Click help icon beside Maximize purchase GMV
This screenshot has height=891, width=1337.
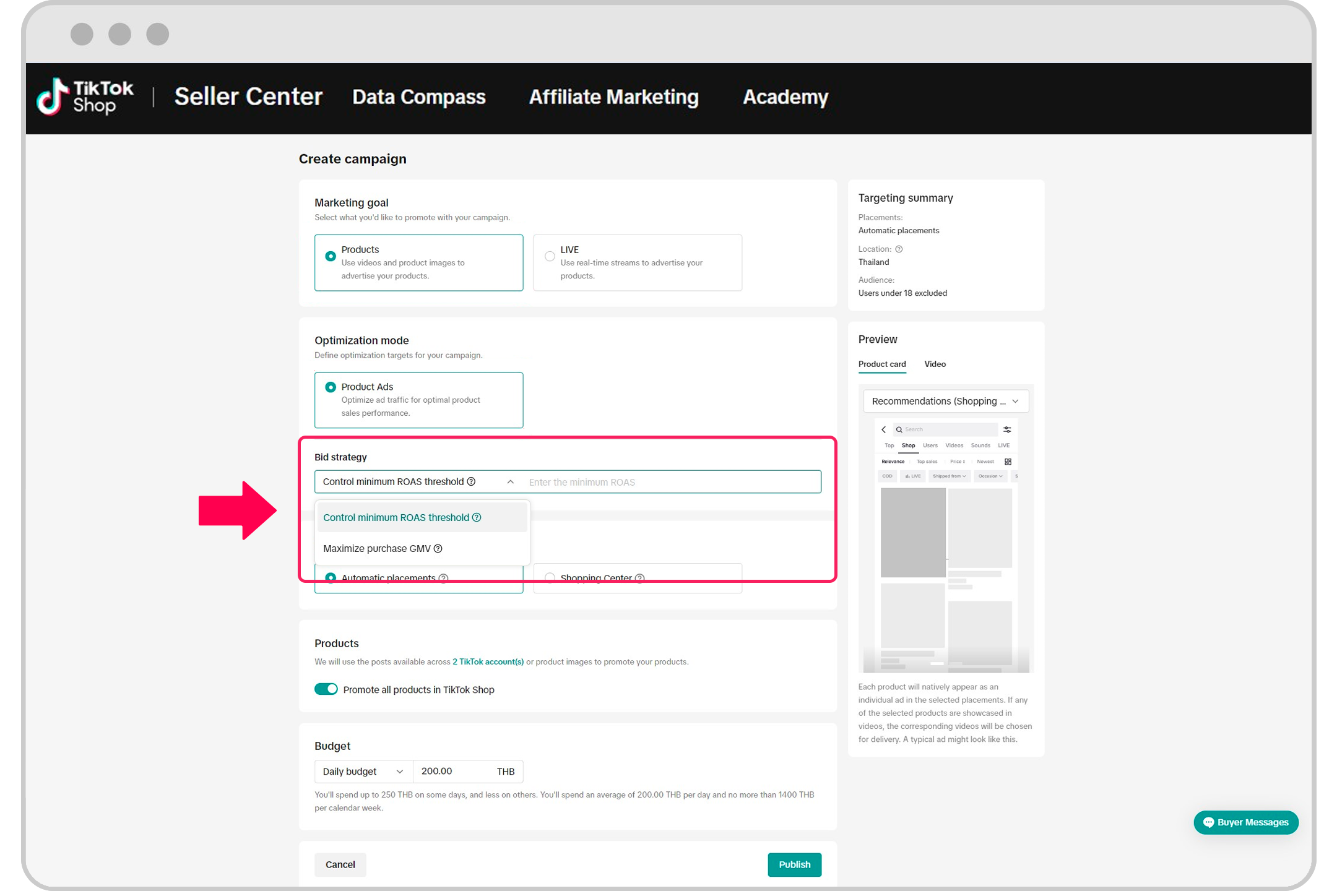438,549
